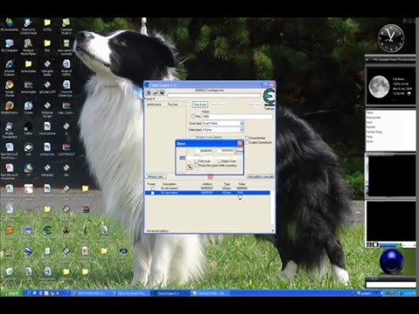Click the small icon beside Pause the game option

(189, 167)
